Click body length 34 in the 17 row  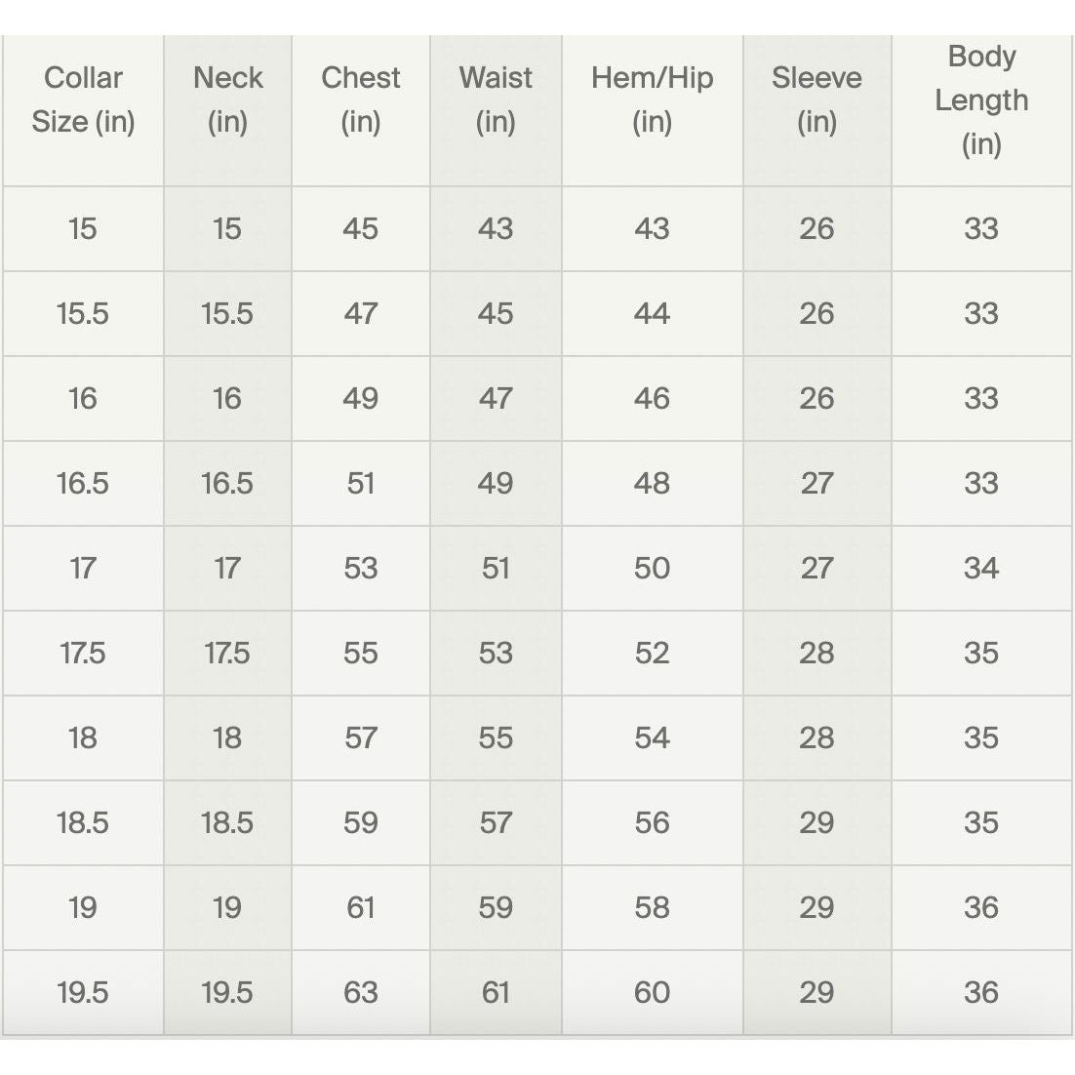pyautogui.click(x=981, y=568)
